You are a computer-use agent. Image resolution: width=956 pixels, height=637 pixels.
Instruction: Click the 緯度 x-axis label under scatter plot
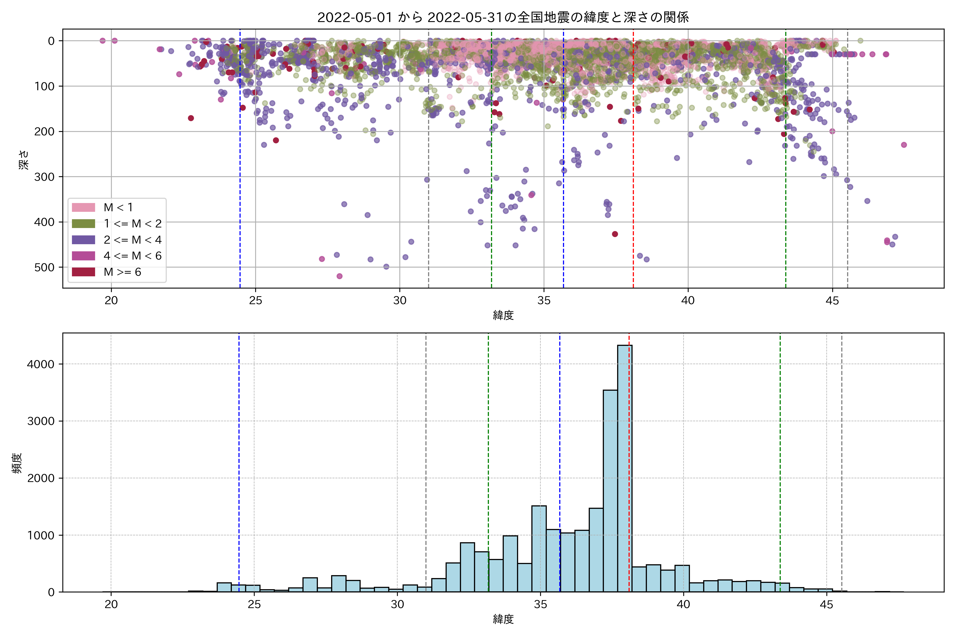point(503,315)
